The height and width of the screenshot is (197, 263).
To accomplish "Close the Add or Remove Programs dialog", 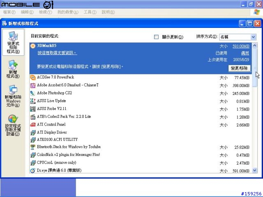I will (258, 24).
